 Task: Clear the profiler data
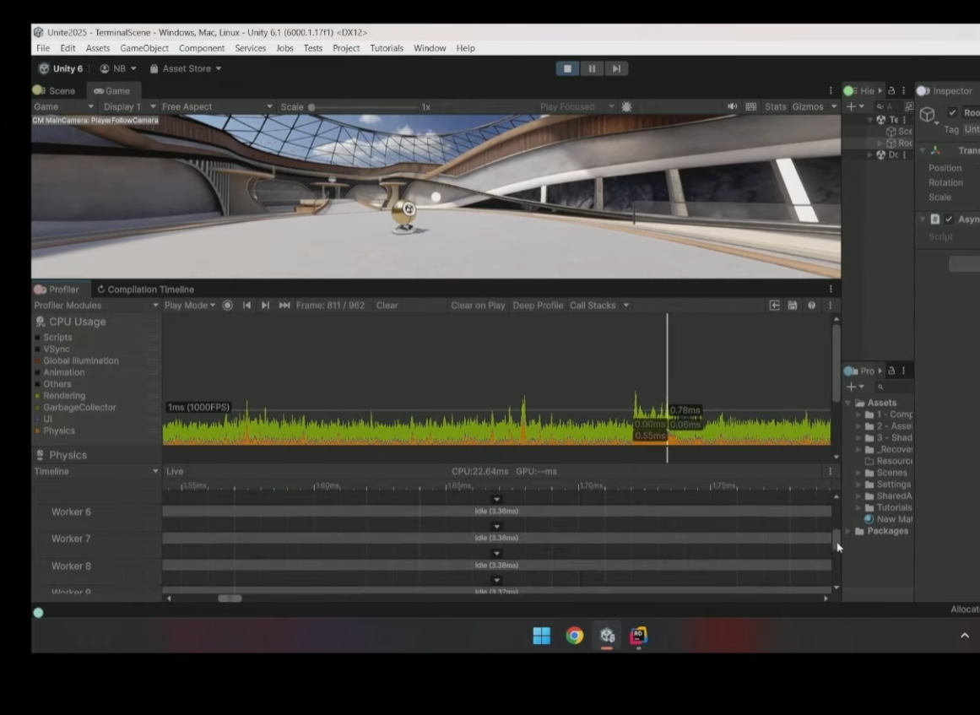pyautogui.click(x=387, y=305)
